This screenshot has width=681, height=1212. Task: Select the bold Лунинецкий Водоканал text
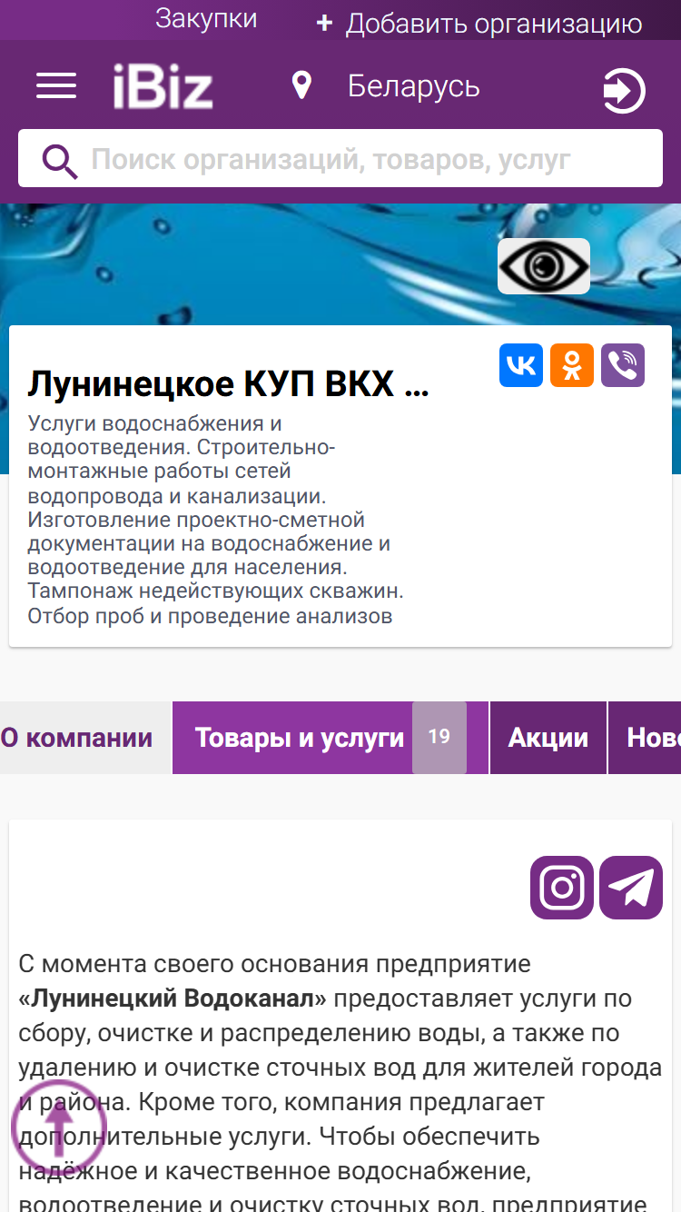(x=173, y=998)
